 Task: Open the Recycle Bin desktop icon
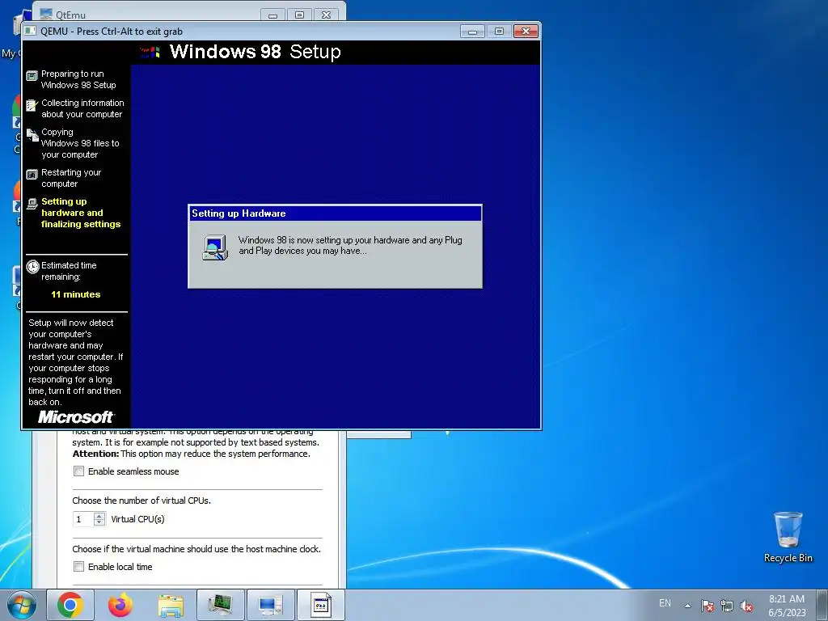tap(788, 537)
